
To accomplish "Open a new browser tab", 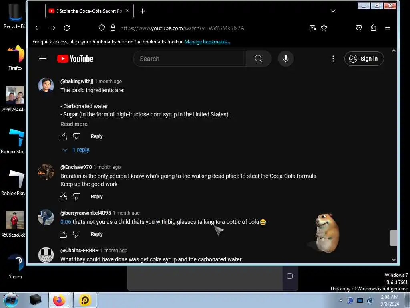I will click(x=142, y=11).
